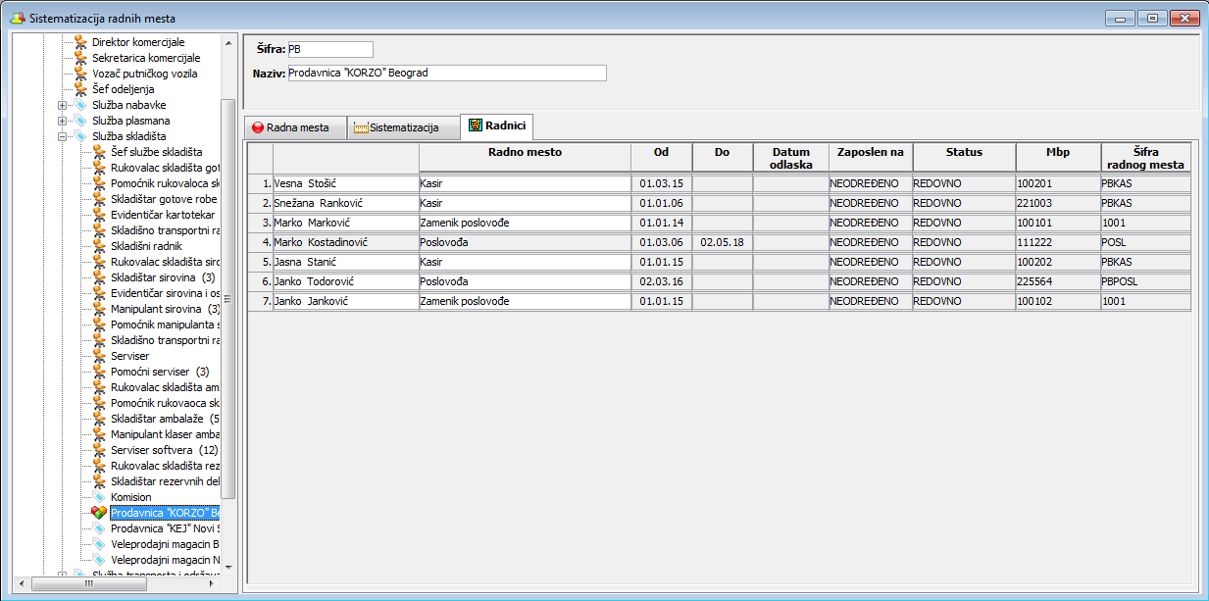The image size is (1209, 601).
Task: Click the Šifra input field
Action: coord(329,49)
